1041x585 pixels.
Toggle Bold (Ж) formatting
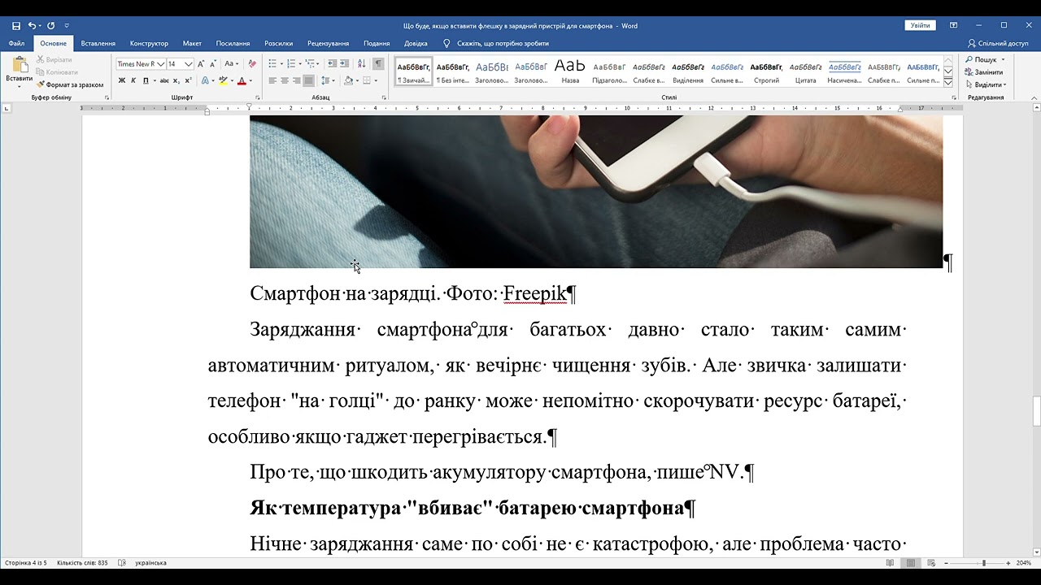pyautogui.click(x=122, y=80)
